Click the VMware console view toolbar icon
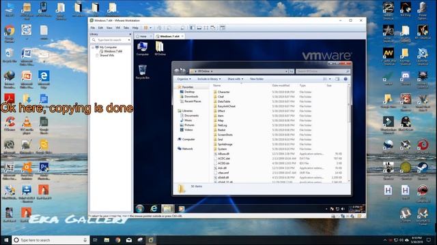This screenshot has width=437, height=245. pos(223,28)
